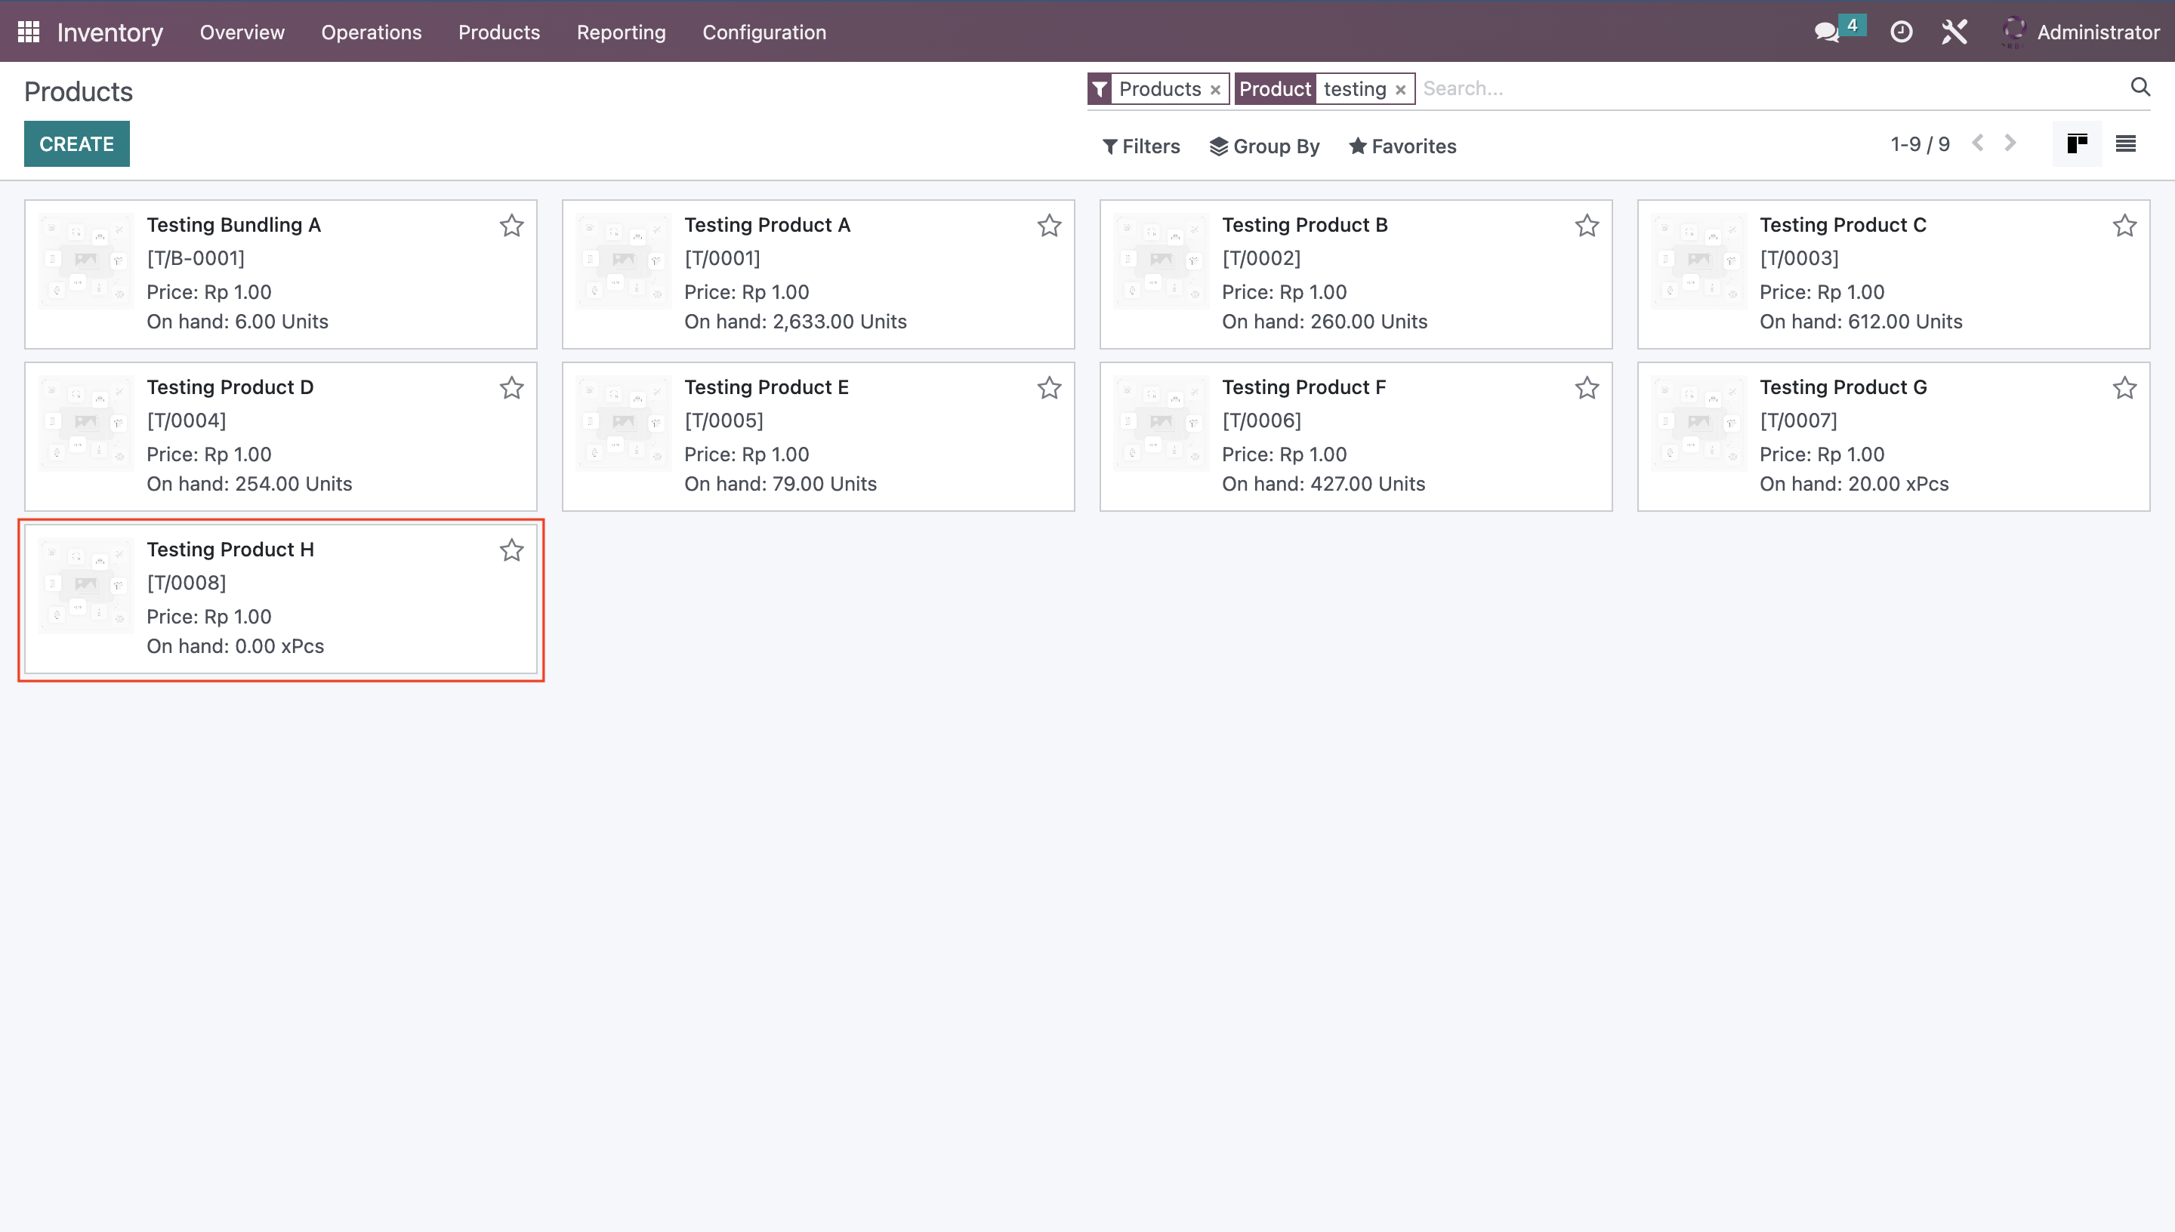This screenshot has height=1232, width=2175.
Task: Switch to Kanban view
Action: pyautogui.click(x=2077, y=144)
